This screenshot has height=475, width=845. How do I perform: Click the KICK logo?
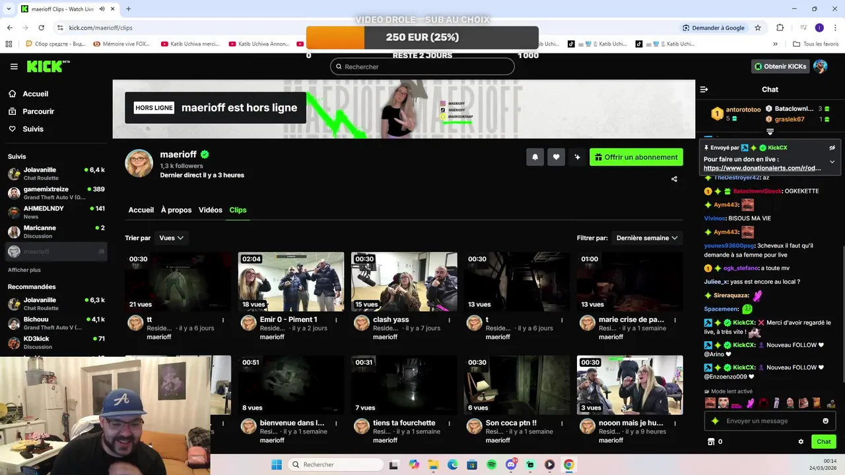48,66
